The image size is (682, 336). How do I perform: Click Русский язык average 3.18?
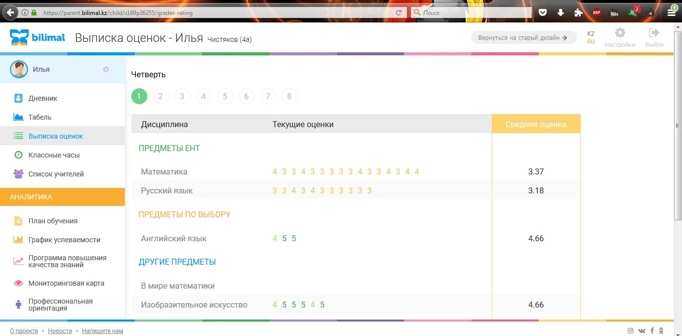[536, 190]
